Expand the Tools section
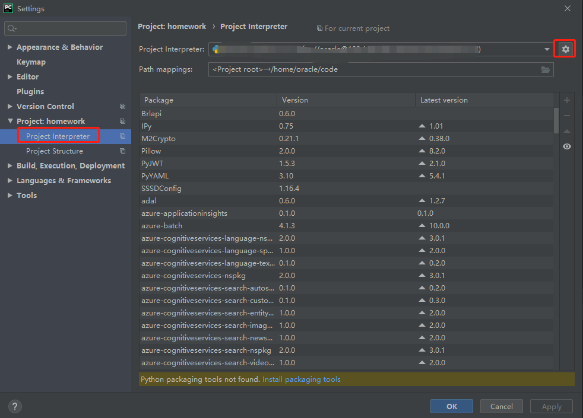Image resolution: width=583 pixels, height=418 pixels. coord(10,196)
